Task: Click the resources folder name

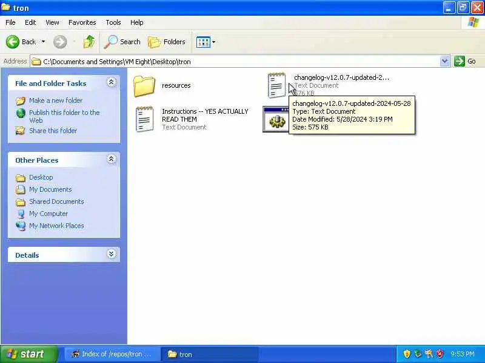Action: (x=176, y=85)
